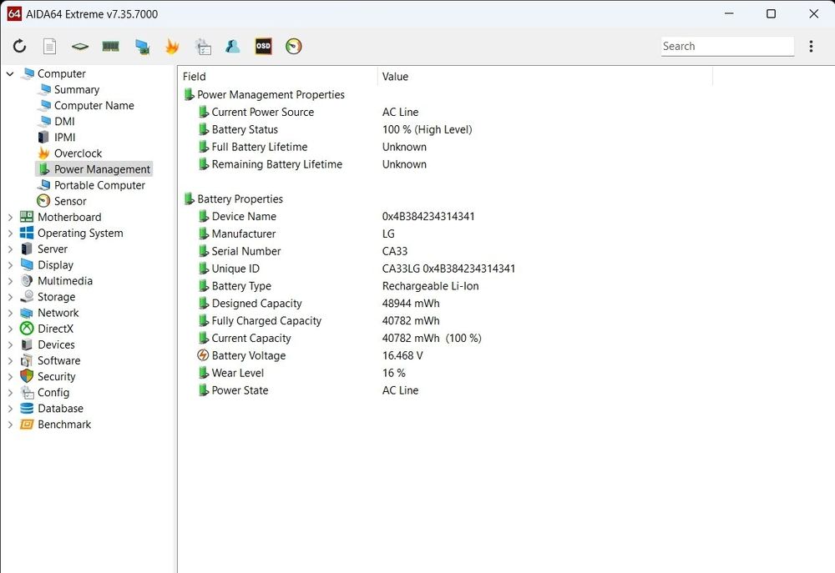Image resolution: width=835 pixels, height=573 pixels.
Task: Expand the Display tree node
Action: 10,265
